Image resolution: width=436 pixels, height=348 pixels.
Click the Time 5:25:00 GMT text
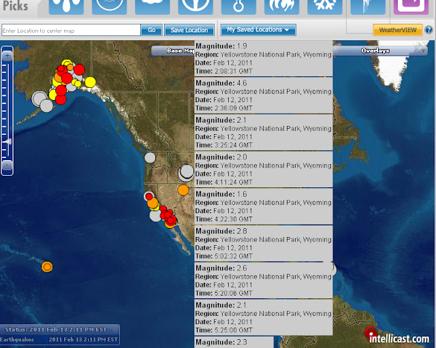pyautogui.click(x=224, y=330)
